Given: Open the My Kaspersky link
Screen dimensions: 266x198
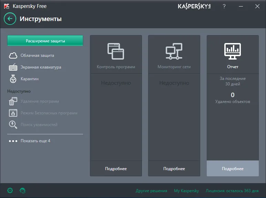Looking at the screenshot, I should point(186,191).
